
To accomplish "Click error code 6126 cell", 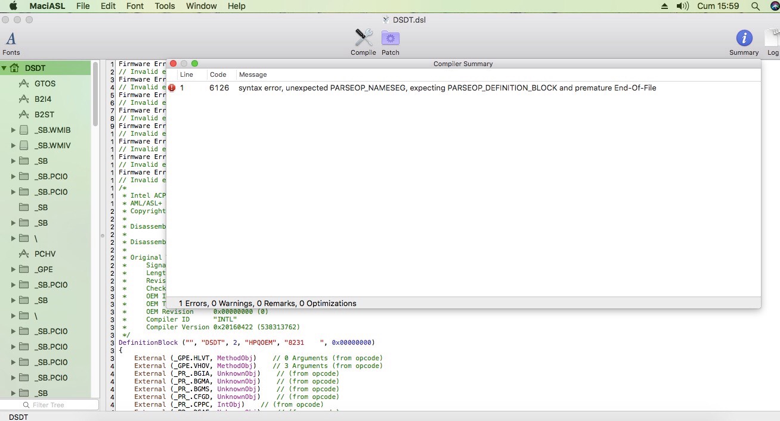I will [219, 88].
